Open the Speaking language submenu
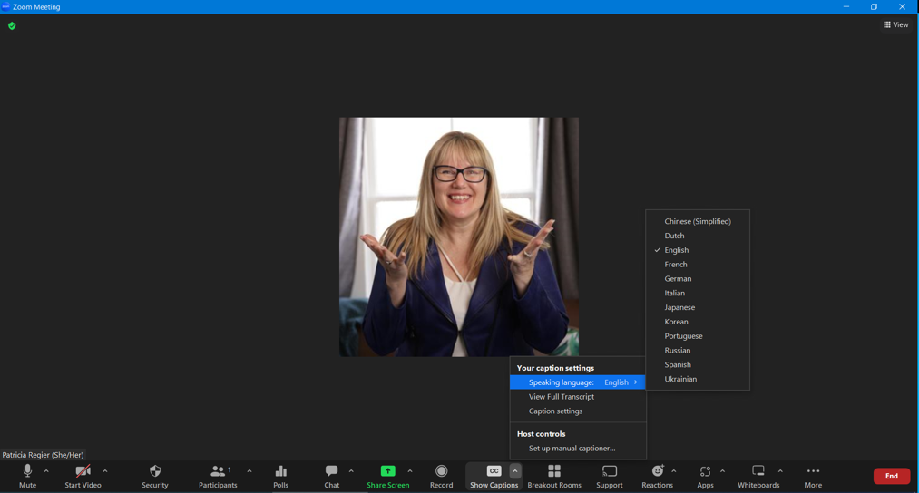 577,382
